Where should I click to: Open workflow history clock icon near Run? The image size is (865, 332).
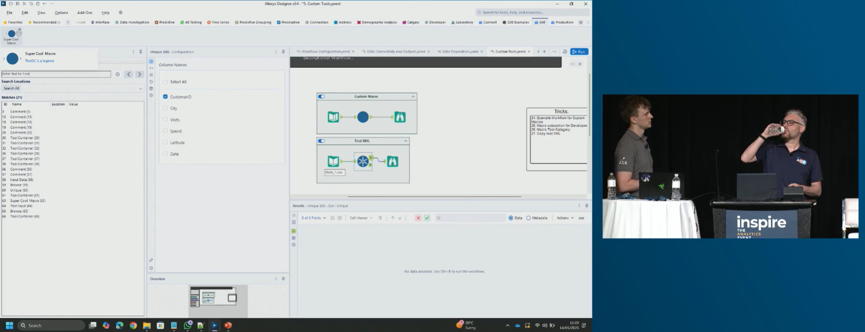tap(565, 52)
